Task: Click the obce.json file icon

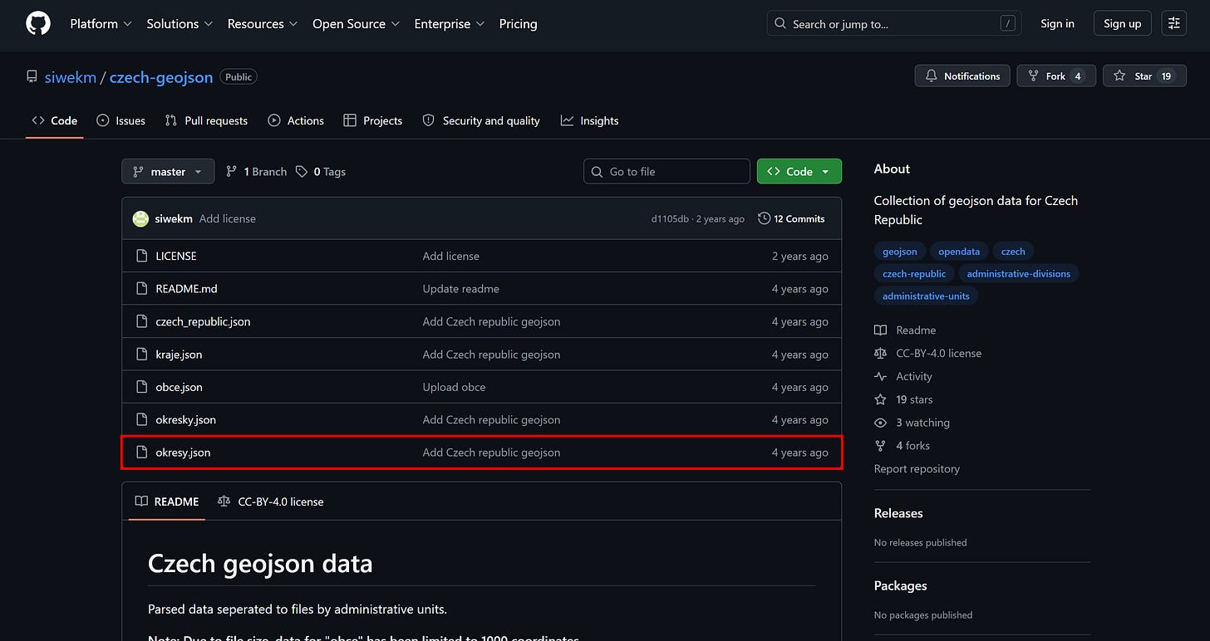Action: pos(141,387)
